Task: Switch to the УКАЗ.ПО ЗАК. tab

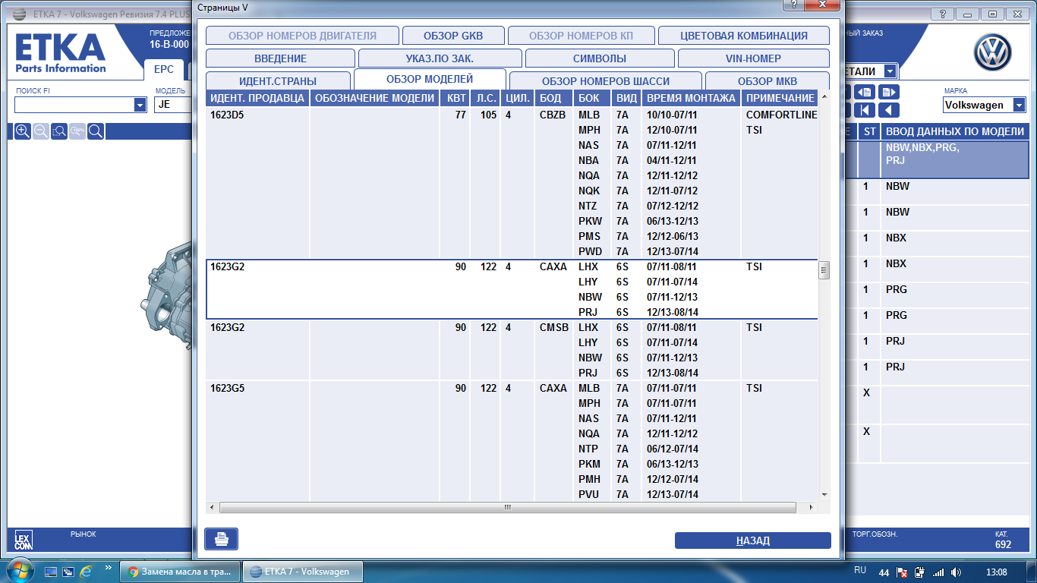Action: (x=440, y=58)
